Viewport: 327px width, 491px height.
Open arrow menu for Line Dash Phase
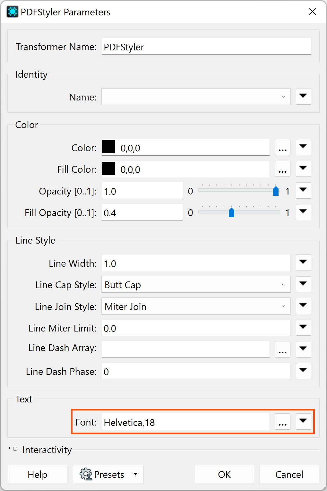point(303,371)
